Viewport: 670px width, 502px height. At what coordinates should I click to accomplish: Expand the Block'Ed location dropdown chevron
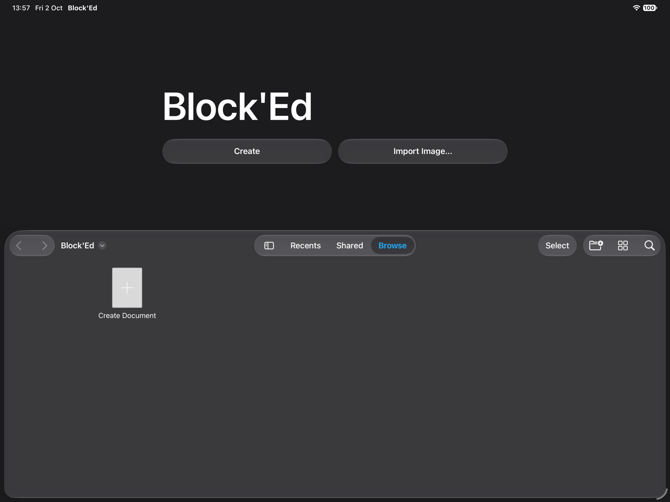click(x=102, y=246)
